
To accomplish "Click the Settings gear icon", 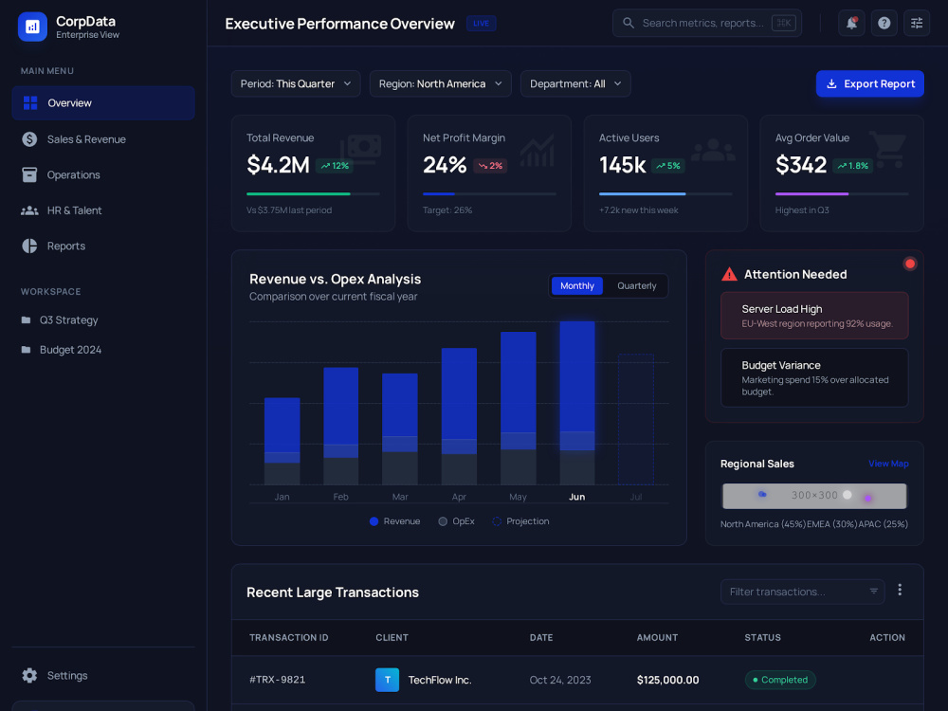I will pos(29,675).
